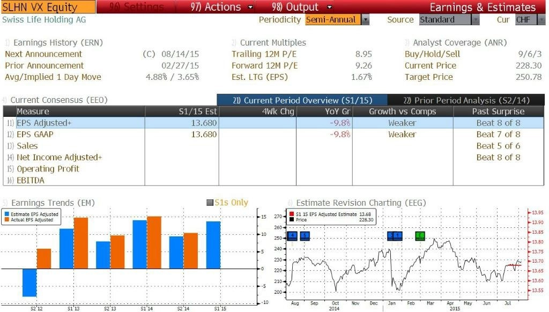549x312 pixels.
Task: Click the SLHN VX Equity ticker field
Action: (48, 7)
